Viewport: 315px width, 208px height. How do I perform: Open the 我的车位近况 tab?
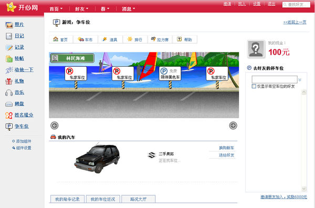[103, 199]
